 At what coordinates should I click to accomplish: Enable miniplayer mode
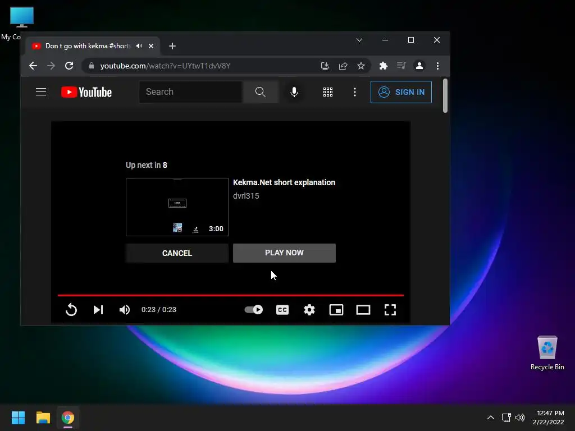[336, 310]
